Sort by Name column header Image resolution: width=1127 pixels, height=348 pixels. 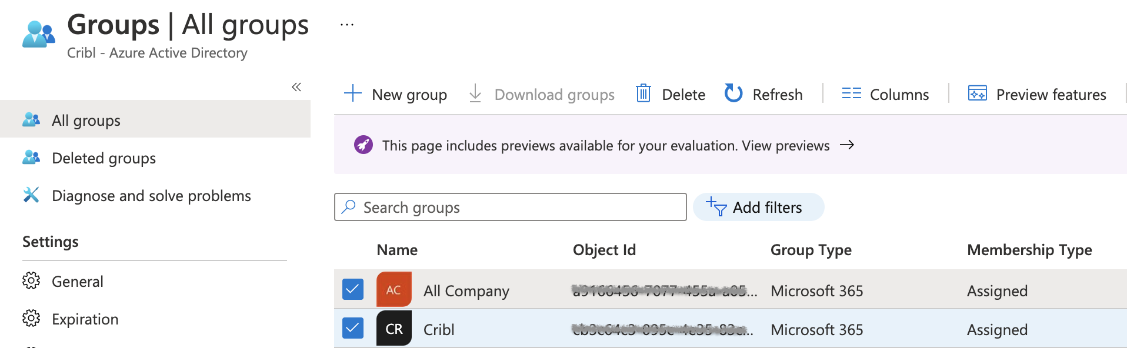click(397, 250)
